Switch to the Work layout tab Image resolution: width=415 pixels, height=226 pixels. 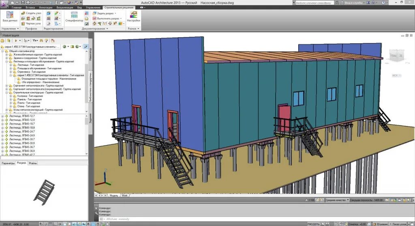click(x=125, y=196)
